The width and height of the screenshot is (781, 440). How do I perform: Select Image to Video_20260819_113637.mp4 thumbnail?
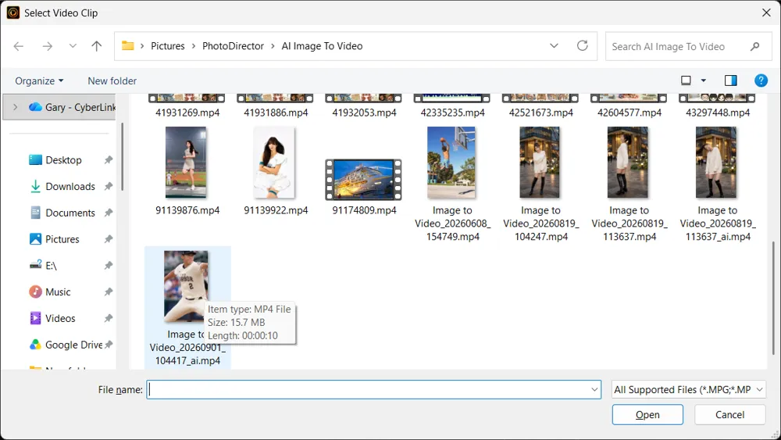628,163
